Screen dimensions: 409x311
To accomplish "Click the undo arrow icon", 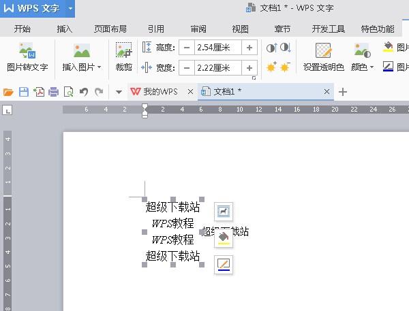I will [84, 92].
